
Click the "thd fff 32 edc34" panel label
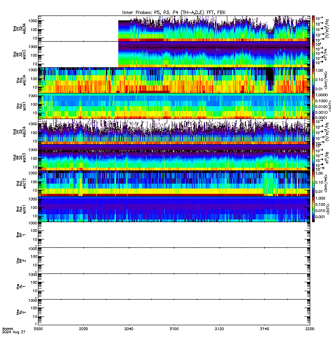tap(19, 131)
